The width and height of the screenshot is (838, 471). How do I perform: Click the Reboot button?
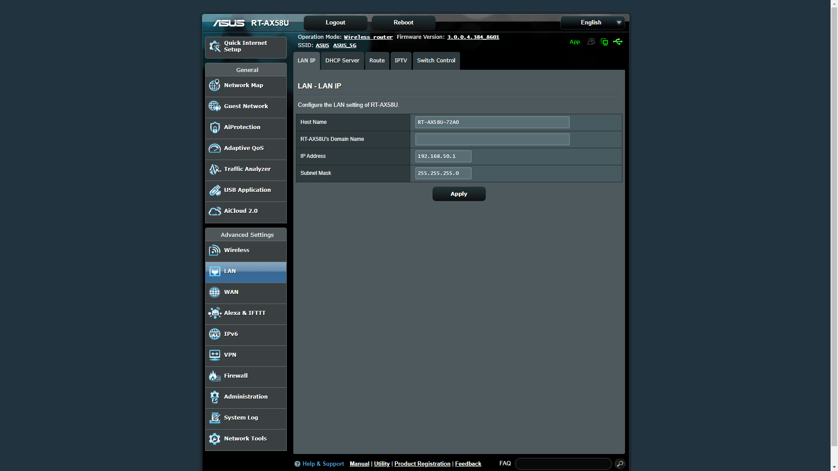click(403, 23)
